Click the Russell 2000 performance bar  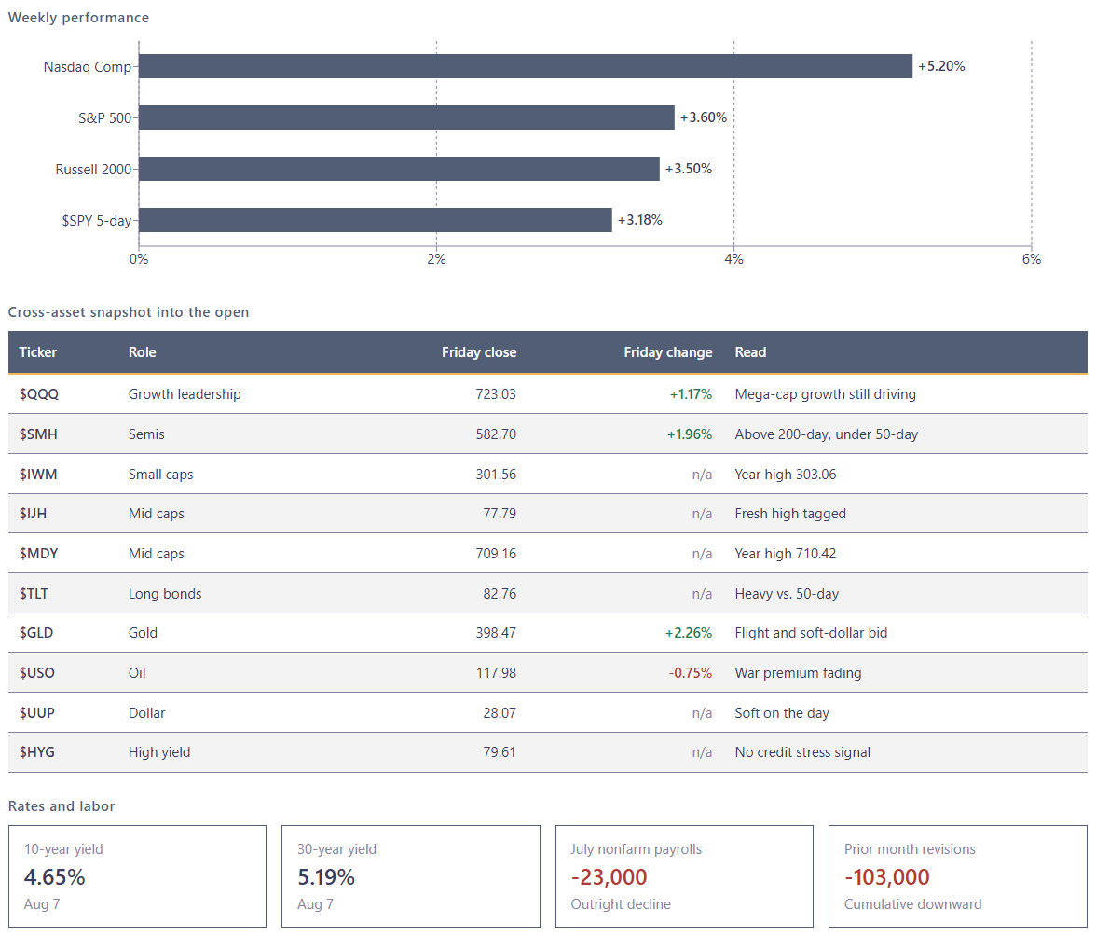(x=399, y=169)
